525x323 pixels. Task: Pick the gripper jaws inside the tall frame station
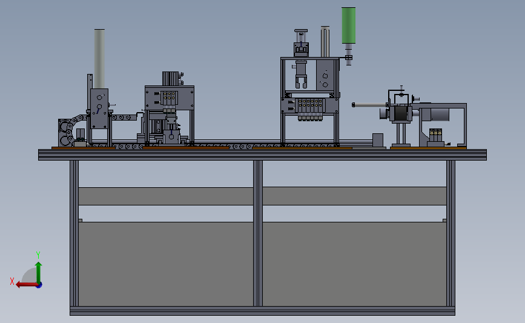pos(301,82)
